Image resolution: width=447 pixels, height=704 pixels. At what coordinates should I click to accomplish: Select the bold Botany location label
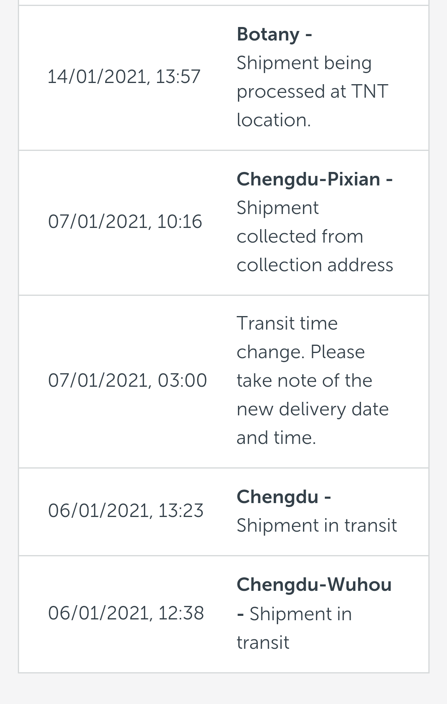(x=268, y=34)
